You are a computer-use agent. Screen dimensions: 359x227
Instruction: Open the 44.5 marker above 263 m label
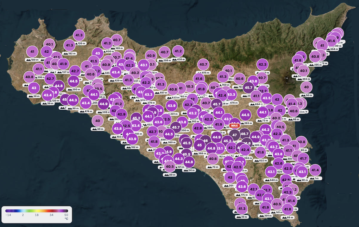[x=245, y=115]
